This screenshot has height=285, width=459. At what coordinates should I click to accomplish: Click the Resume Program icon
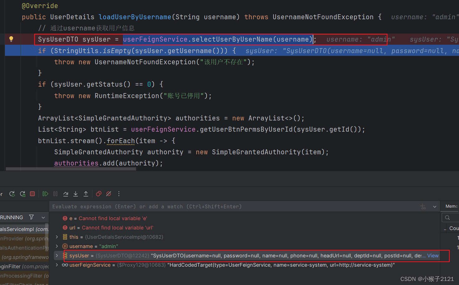[x=45, y=194]
